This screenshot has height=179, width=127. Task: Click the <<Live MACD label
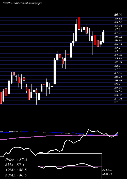pyautogui.click(x=107, y=172)
